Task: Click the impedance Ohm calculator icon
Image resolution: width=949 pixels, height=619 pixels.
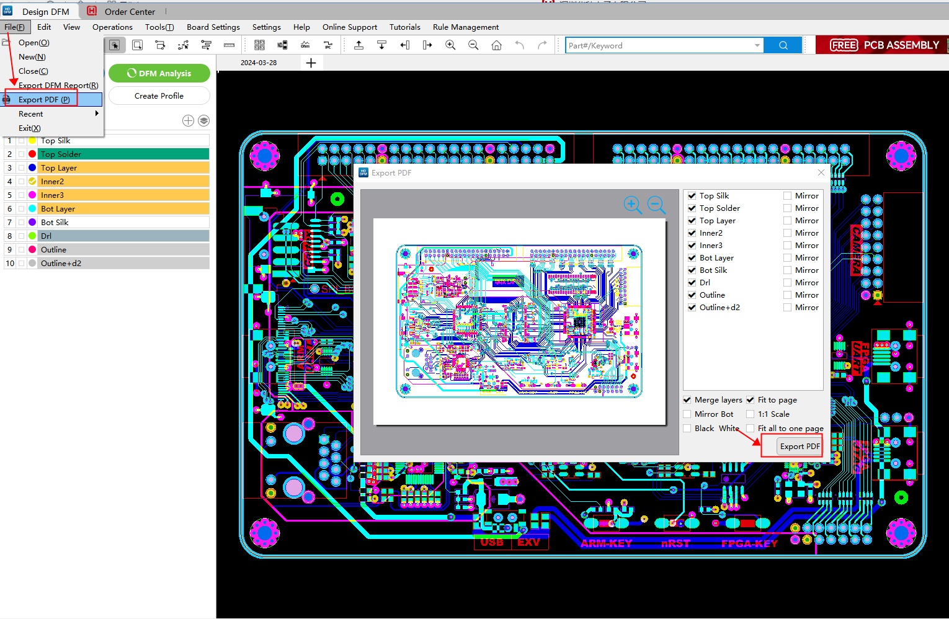Action: click(305, 45)
